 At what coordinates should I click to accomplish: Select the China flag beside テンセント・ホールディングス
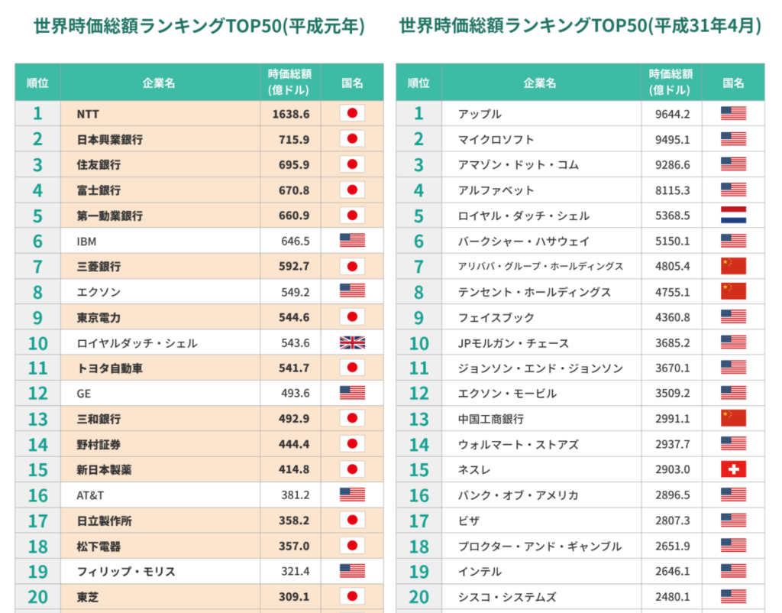click(733, 291)
